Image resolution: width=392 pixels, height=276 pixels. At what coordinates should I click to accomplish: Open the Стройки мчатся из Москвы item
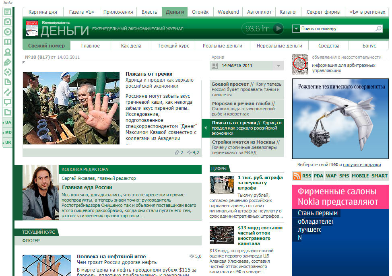pyautogui.click(x=247, y=147)
